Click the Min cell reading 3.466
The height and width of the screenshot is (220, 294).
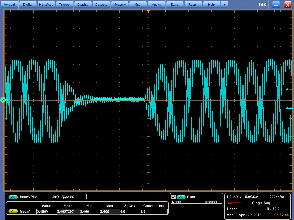tap(90, 212)
